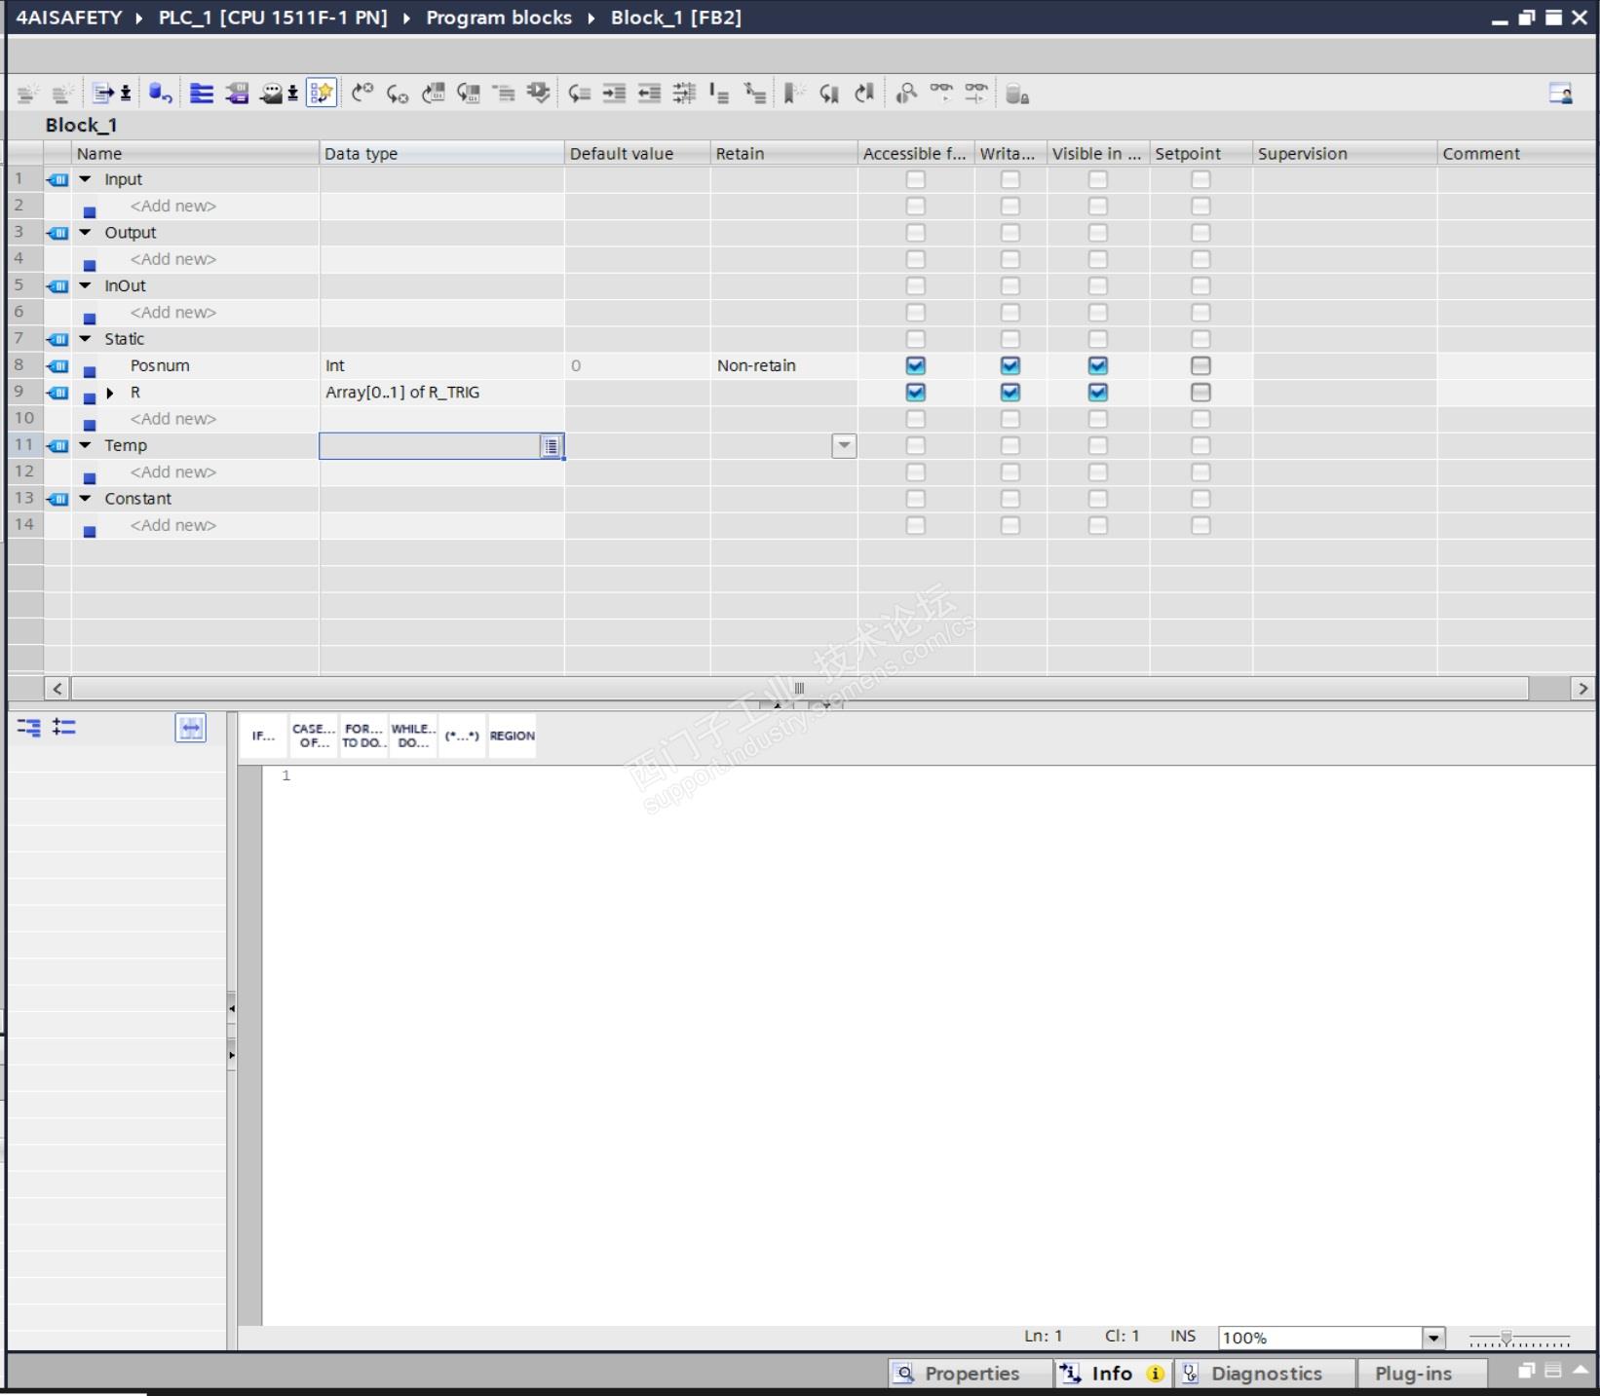Toggle Accessible checkbox for Posnum row
Viewport: 1600px width, 1396px height.
(915, 366)
